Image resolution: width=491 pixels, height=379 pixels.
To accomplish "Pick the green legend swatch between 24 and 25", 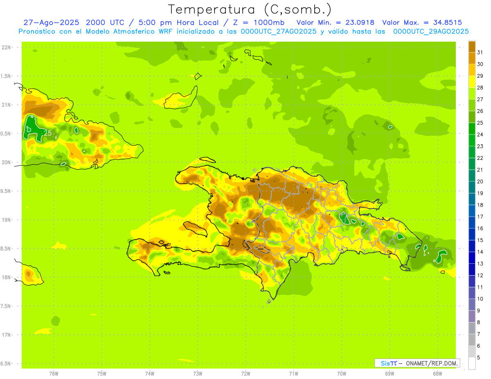I will (x=472, y=128).
